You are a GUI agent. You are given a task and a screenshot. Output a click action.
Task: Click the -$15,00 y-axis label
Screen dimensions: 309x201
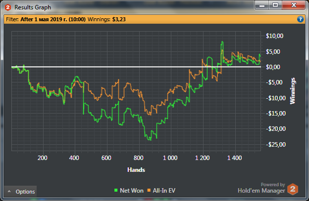[276, 114]
